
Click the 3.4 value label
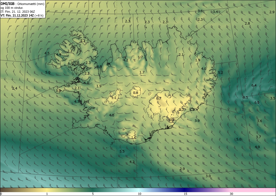click(215, 12)
